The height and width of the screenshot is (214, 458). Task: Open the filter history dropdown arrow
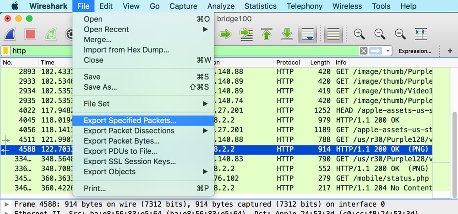(387, 51)
